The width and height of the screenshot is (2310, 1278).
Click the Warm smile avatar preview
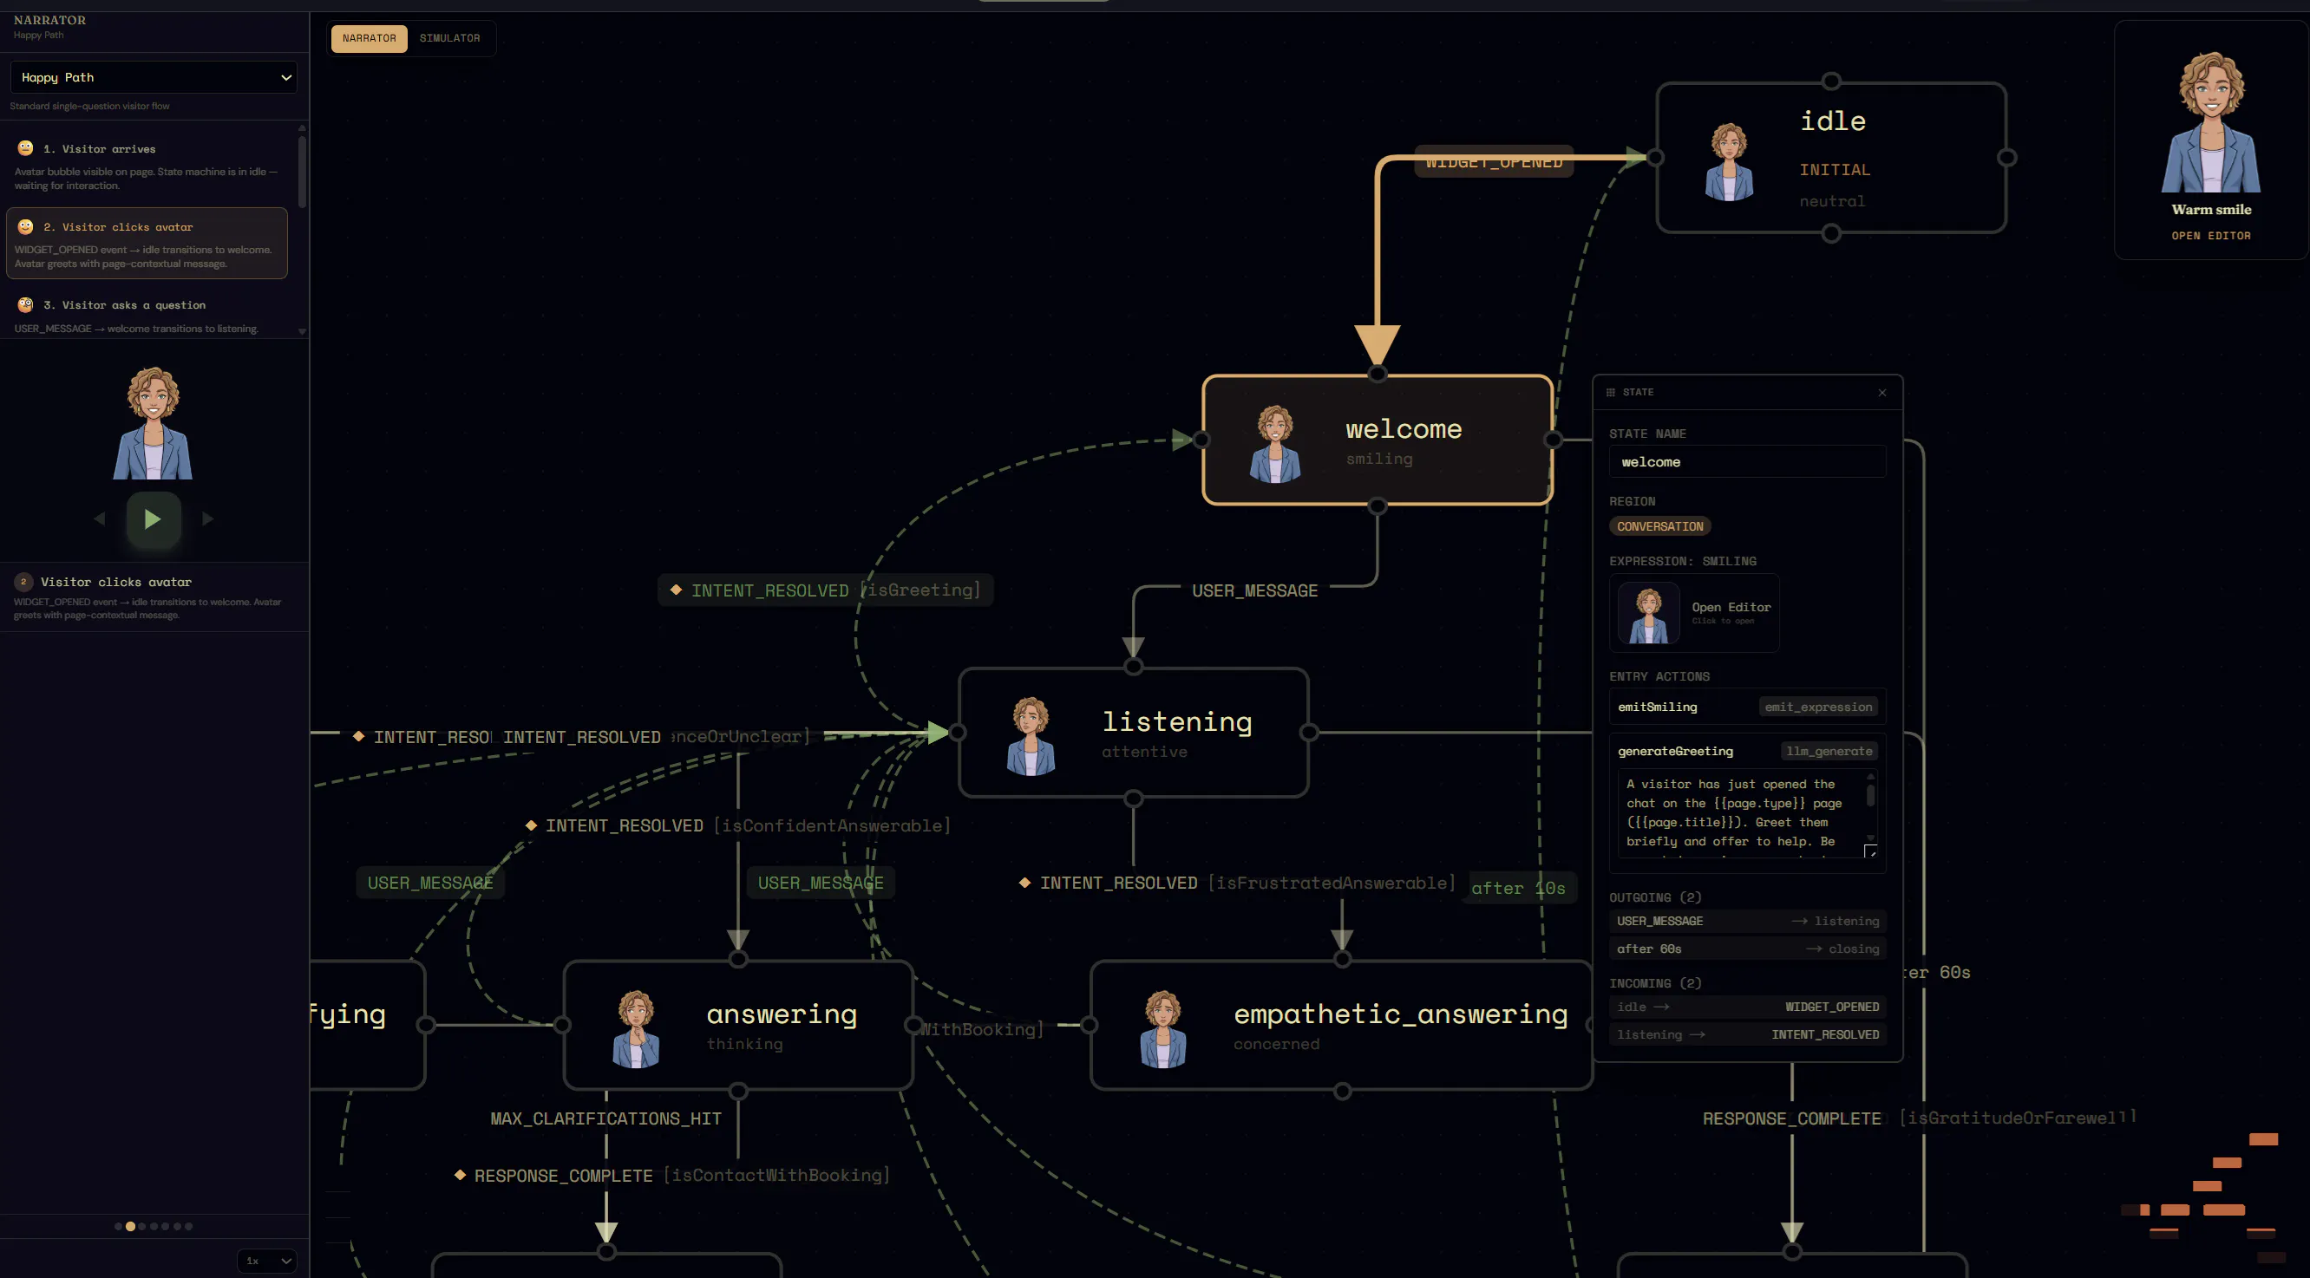[2210, 121]
